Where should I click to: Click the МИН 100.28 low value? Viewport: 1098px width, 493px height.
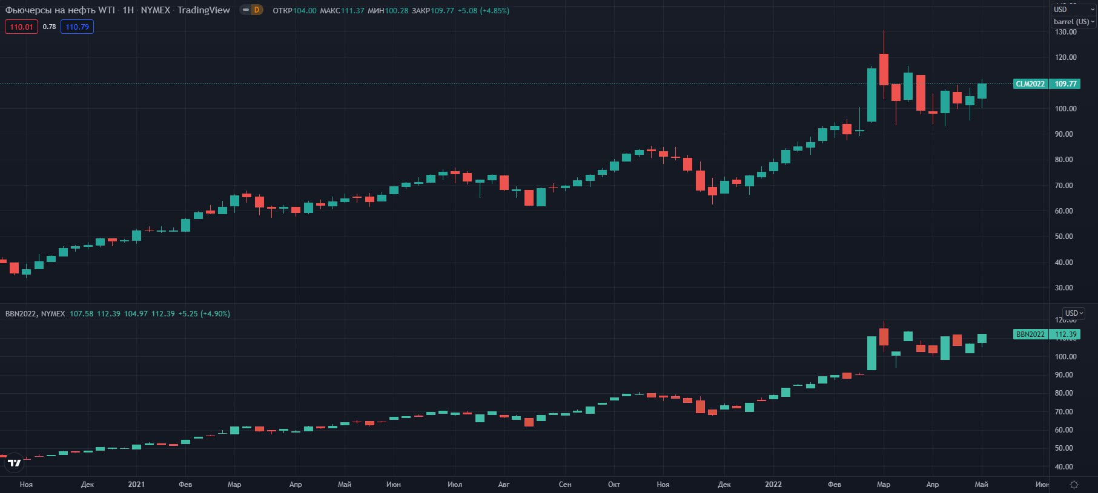coord(388,10)
